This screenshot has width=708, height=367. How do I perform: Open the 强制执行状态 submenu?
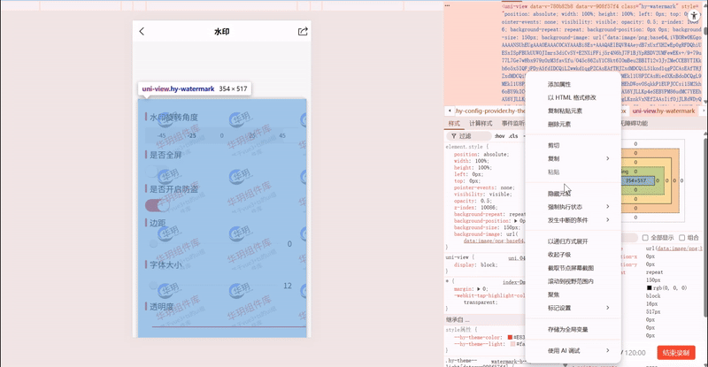pos(573,207)
